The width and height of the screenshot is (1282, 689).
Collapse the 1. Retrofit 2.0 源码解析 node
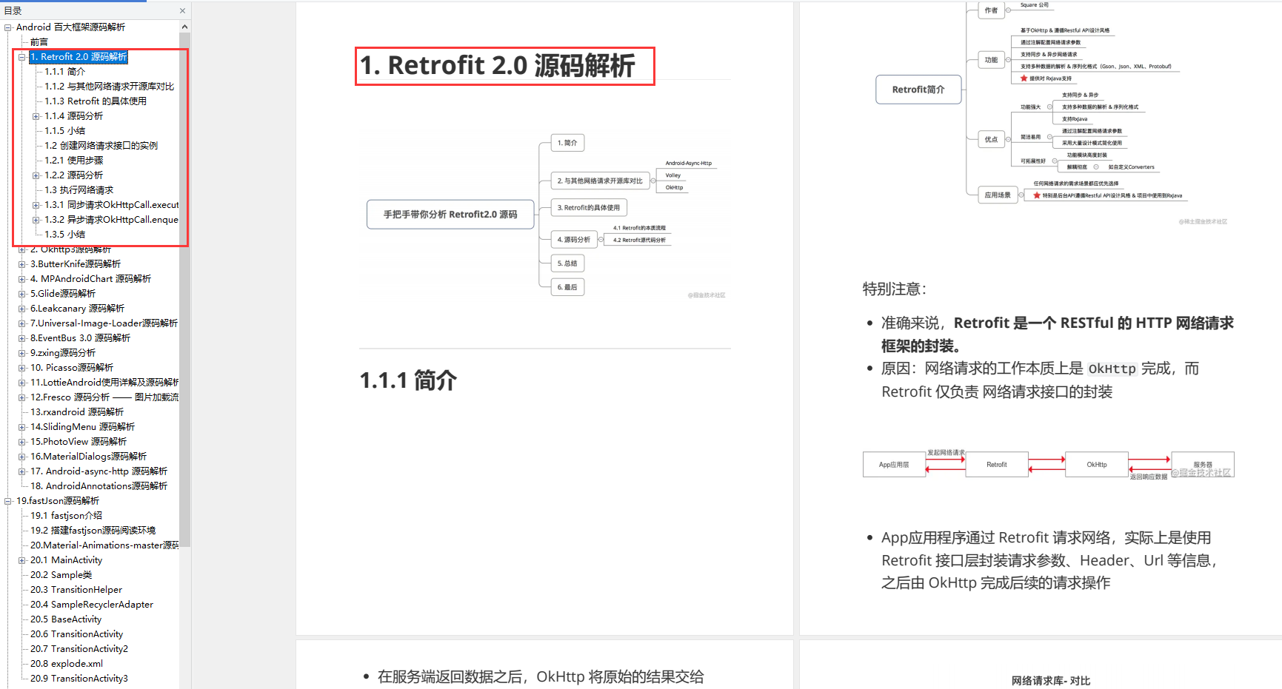pos(22,57)
